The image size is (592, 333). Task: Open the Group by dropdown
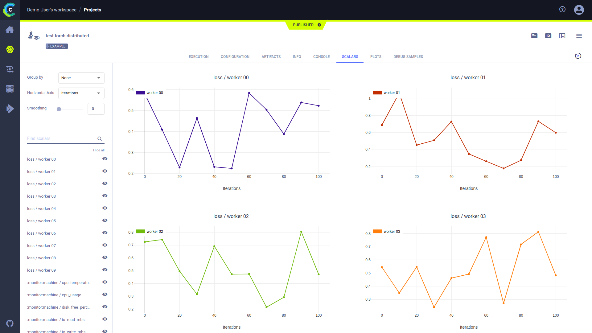[x=80, y=78]
